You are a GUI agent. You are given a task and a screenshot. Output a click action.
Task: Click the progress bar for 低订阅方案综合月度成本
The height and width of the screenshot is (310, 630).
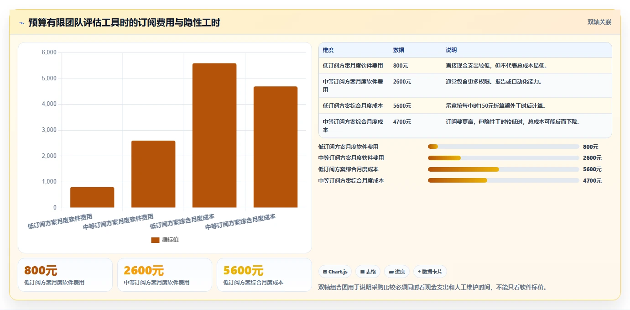(x=504, y=169)
